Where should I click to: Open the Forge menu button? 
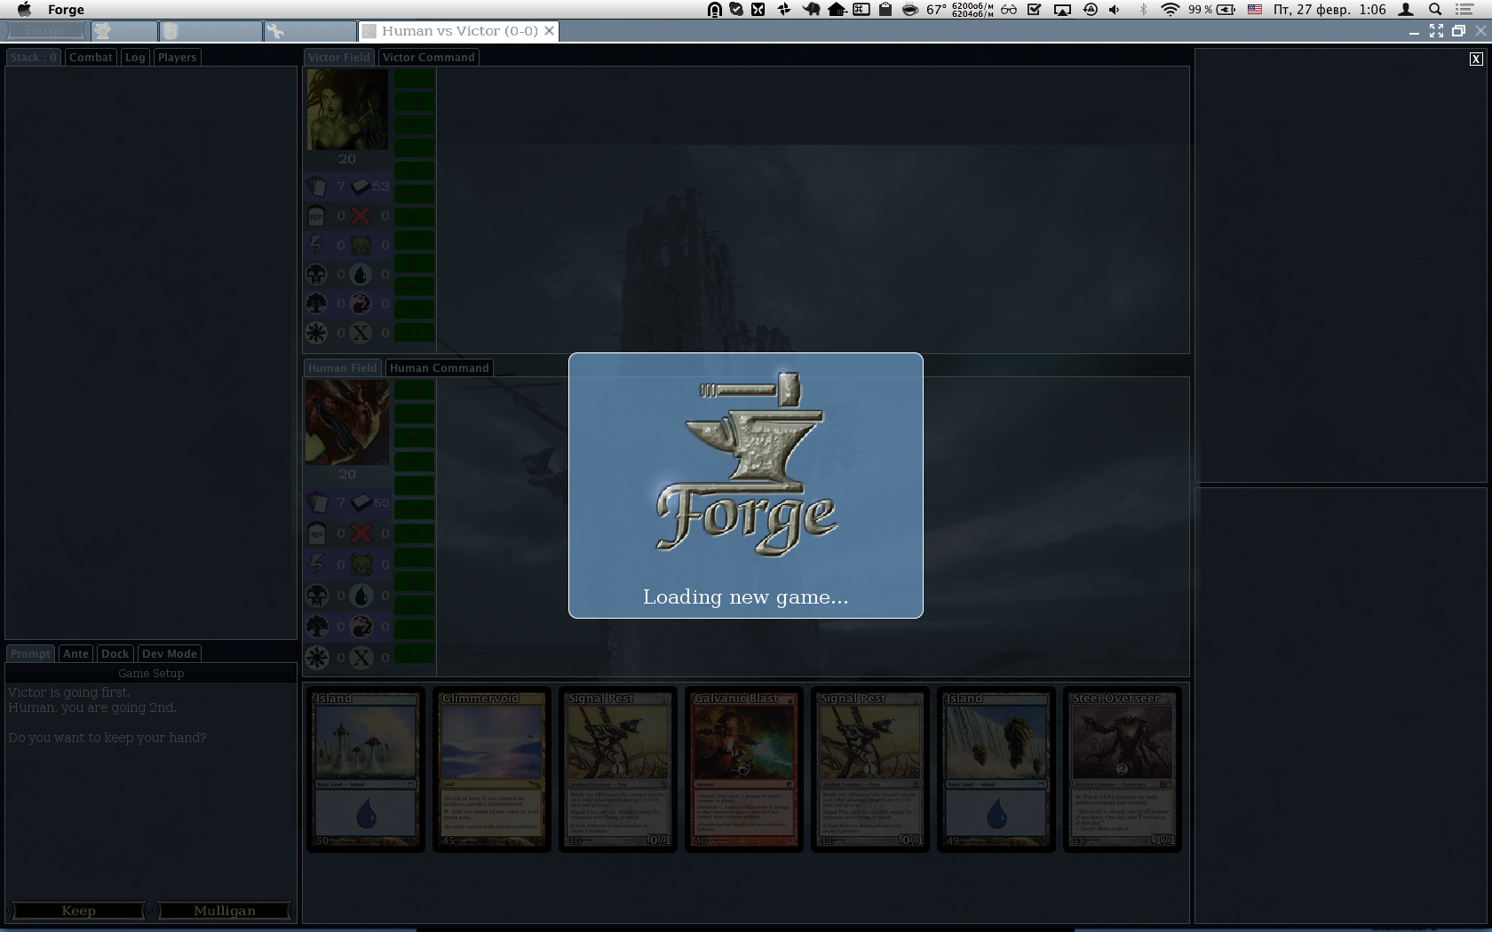click(x=45, y=31)
